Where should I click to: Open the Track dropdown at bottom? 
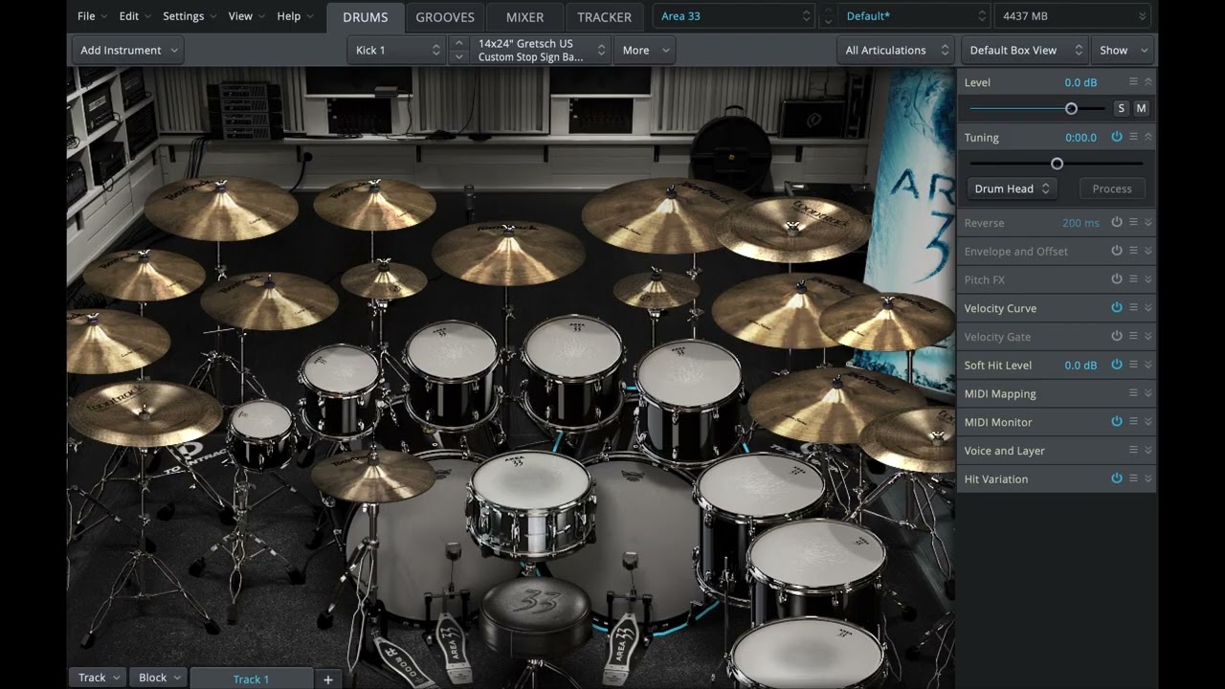click(x=99, y=678)
